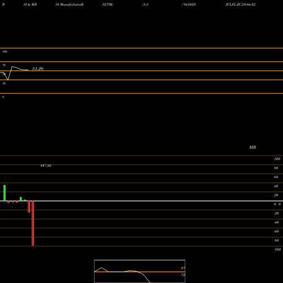Click the -40 label on MR axis
This screenshot has height=283, width=283.
(x=276, y=222)
